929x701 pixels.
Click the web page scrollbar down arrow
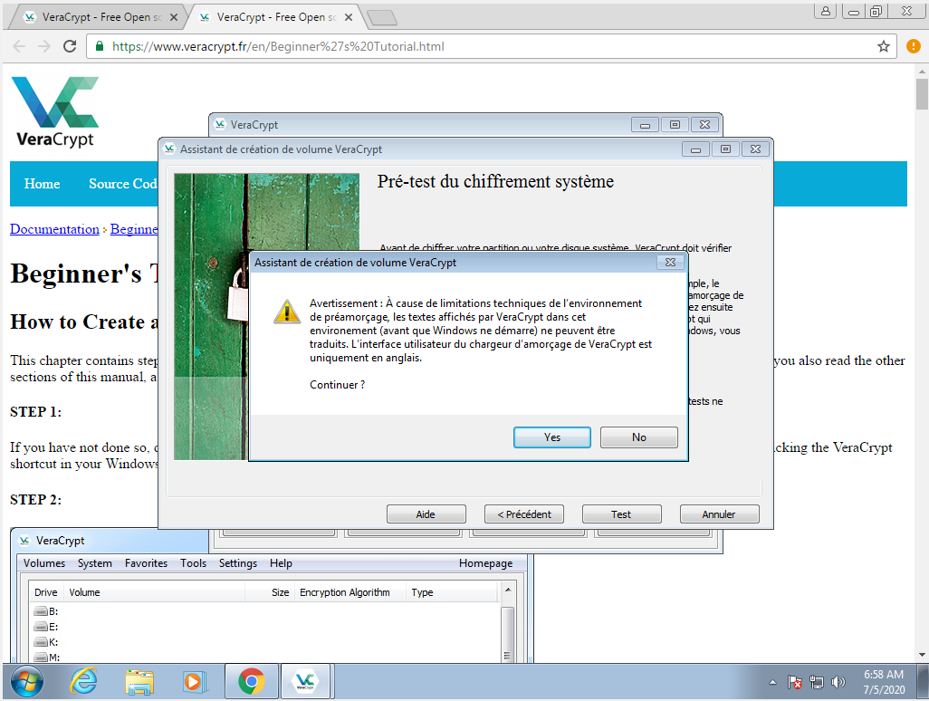click(x=921, y=655)
